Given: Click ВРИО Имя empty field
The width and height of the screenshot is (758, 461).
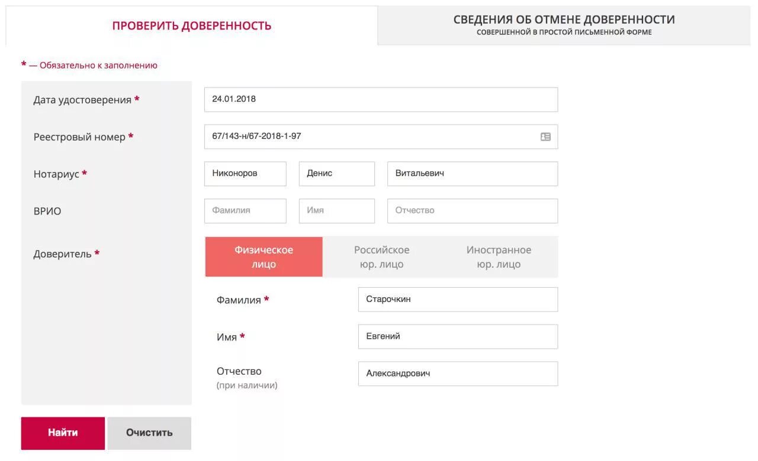Looking at the screenshot, I should [x=336, y=211].
